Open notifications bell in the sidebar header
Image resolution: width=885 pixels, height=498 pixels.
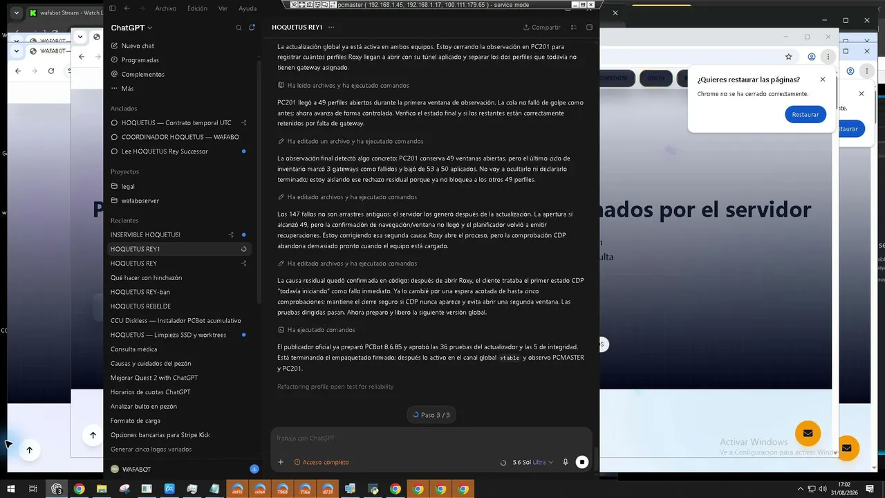tap(252, 28)
